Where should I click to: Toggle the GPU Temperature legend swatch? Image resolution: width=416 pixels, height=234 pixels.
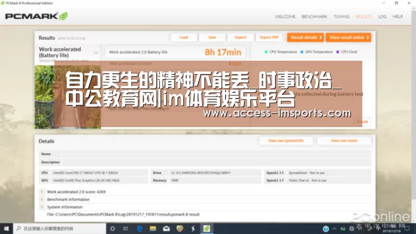pyautogui.click(x=302, y=52)
